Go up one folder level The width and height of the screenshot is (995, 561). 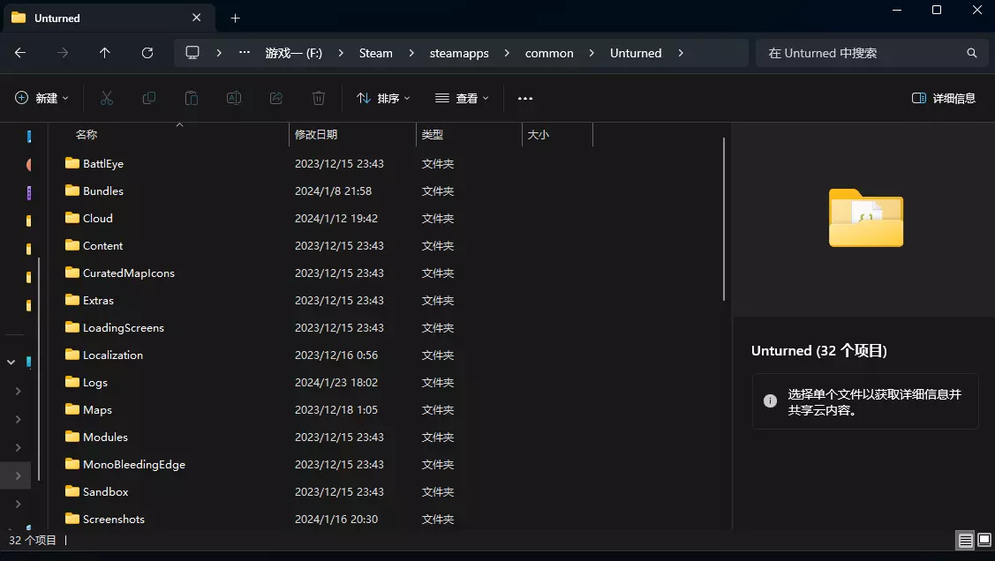coord(105,53)
